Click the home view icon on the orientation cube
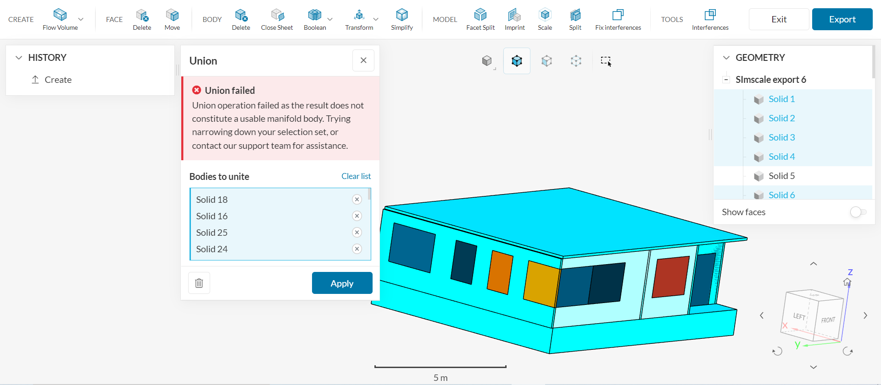This screenshot has height=385, width=881. coord(847,282)
